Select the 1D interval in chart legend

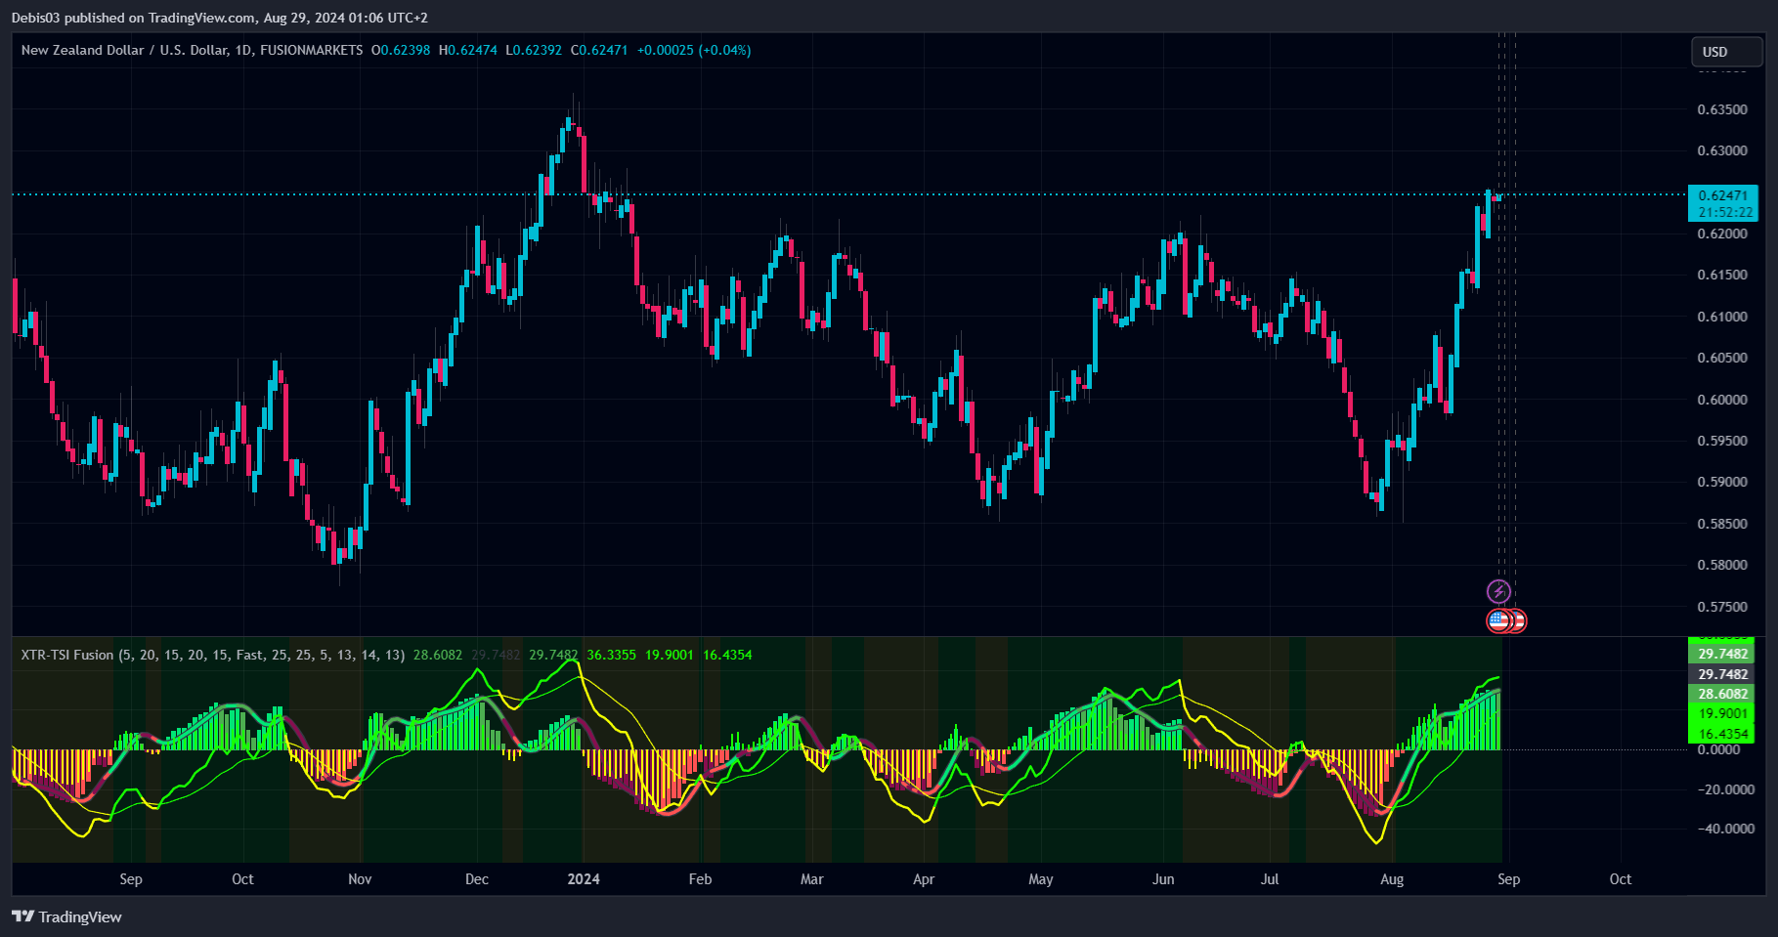243,50
